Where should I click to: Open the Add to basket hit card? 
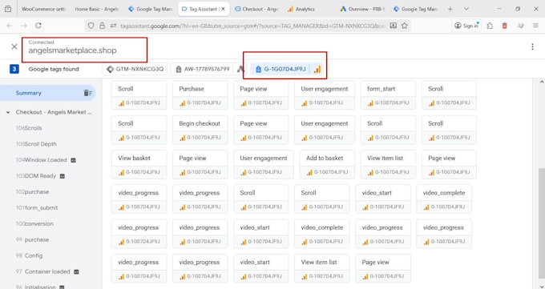pyautogui.click(x=327, y=164)
